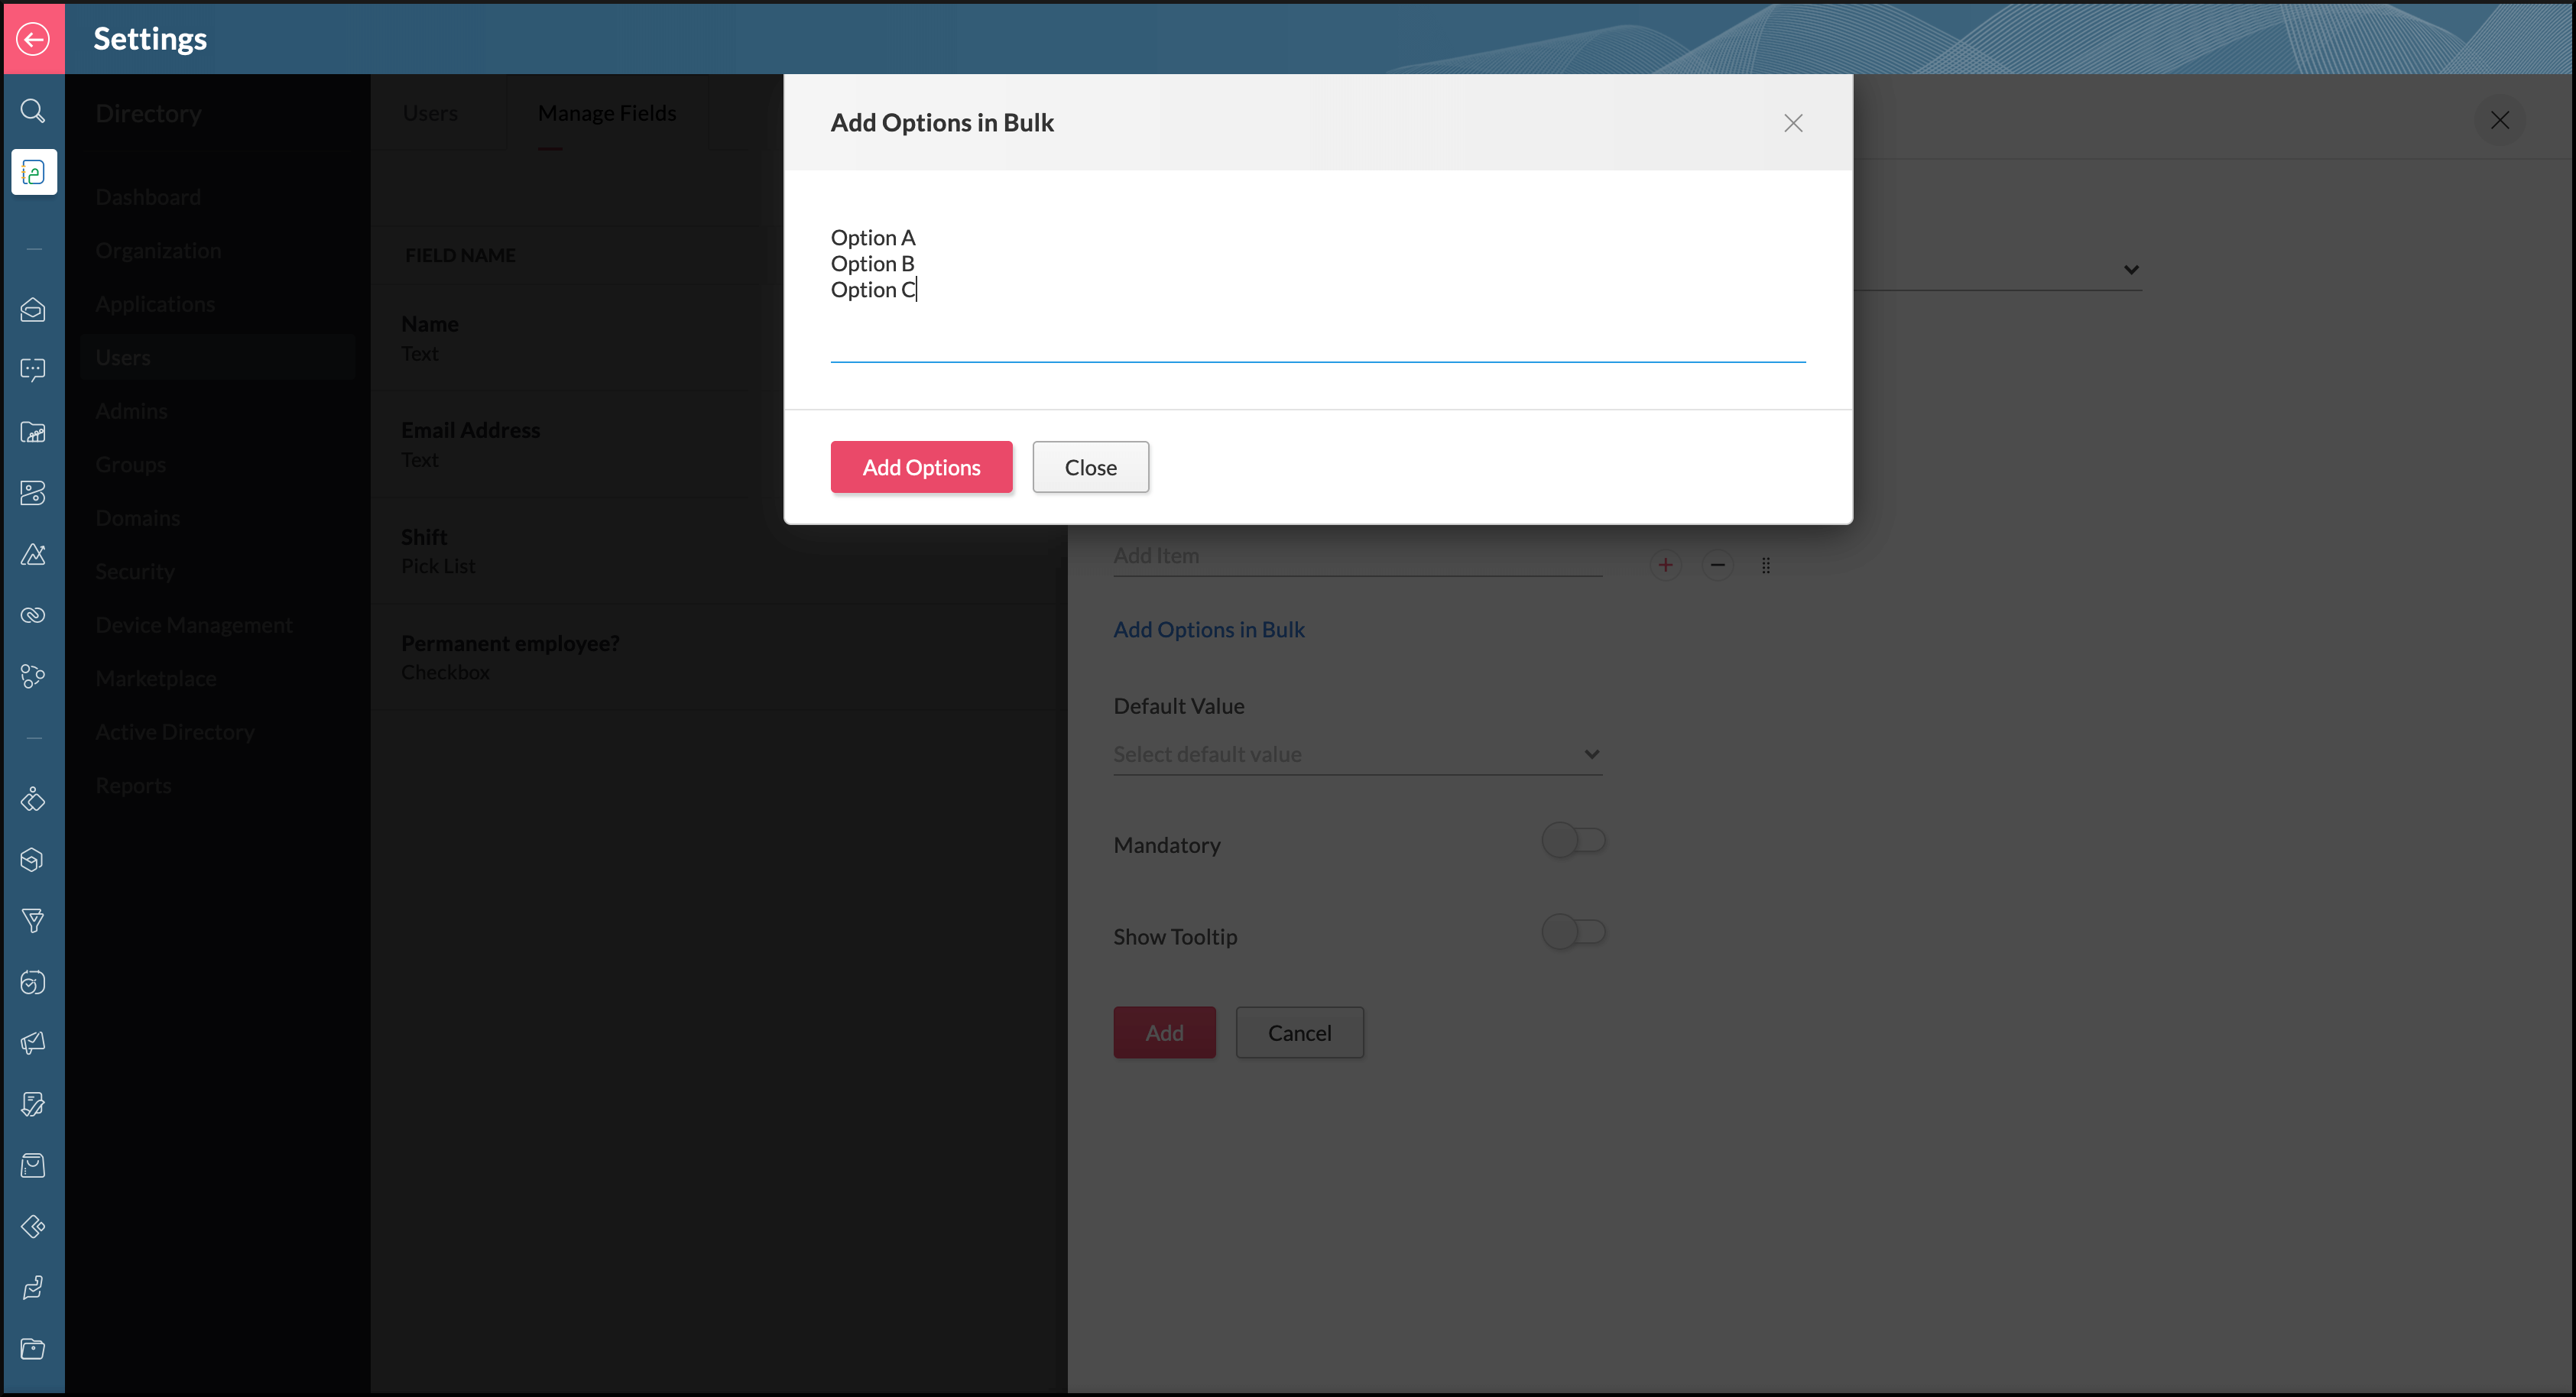Screen dimensions: 2576x1397
Task: Switch to the Manage Fields tab
Action: (605, 112)
